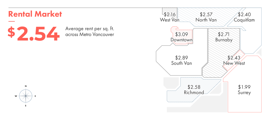Click the average rent per sq. ft. description
This screenshot has width=270, height=120.
(x=90, y=32)
